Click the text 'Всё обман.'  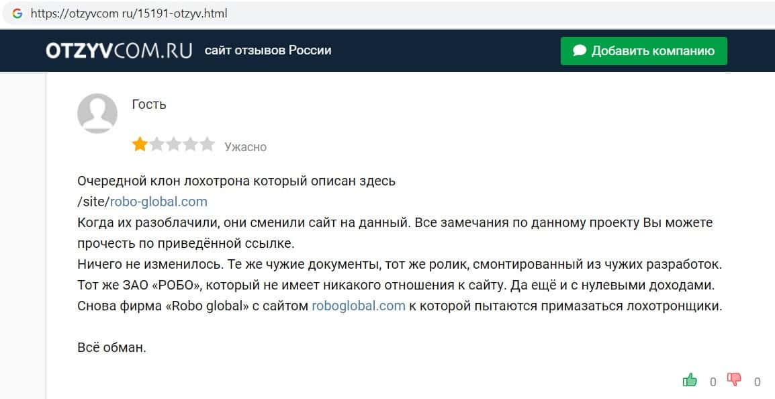point(111,347)
